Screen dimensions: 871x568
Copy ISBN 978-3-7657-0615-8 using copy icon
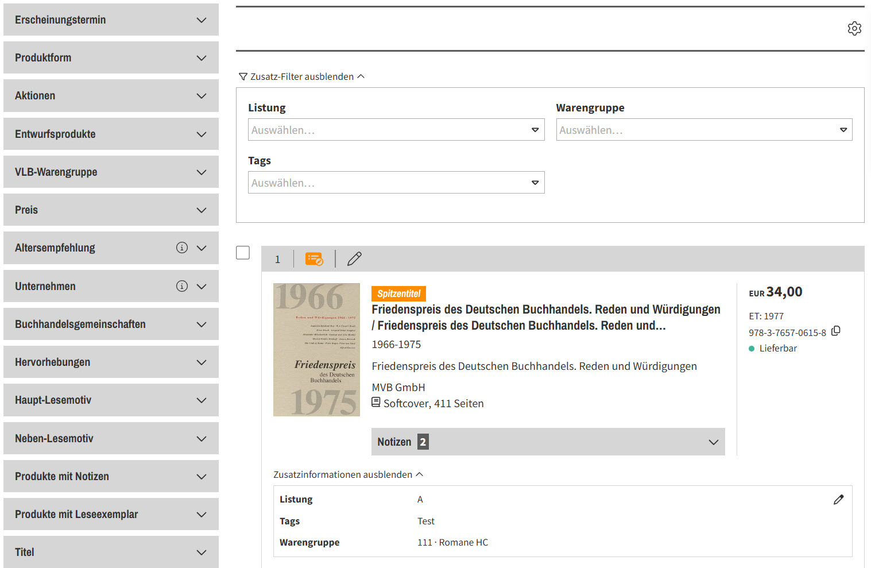tap(836, 331)
